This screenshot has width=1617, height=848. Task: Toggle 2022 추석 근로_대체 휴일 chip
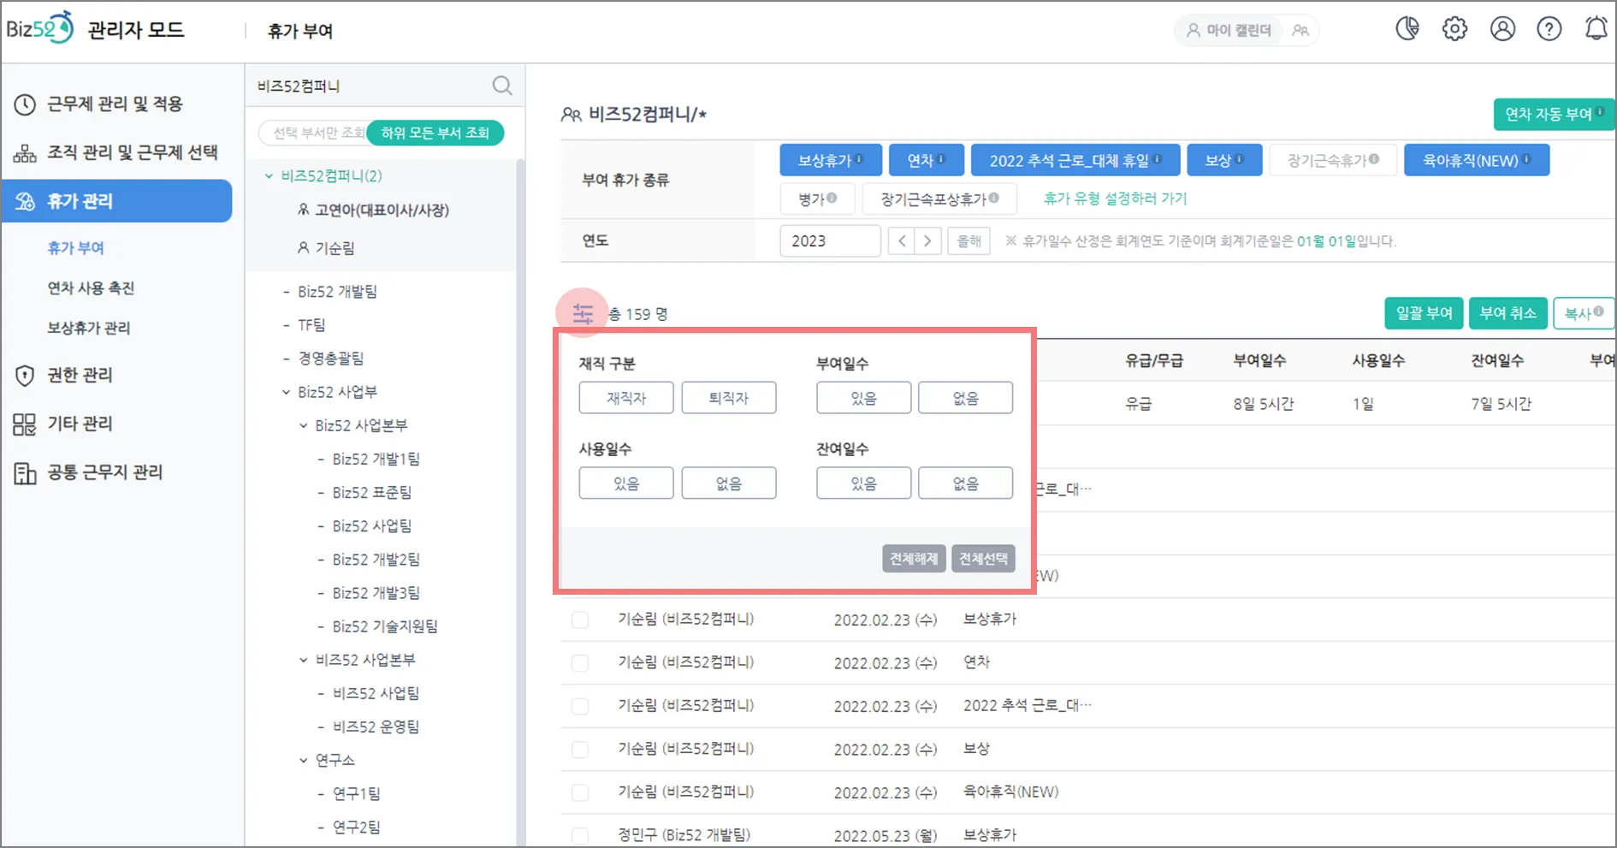[1075, 160]
